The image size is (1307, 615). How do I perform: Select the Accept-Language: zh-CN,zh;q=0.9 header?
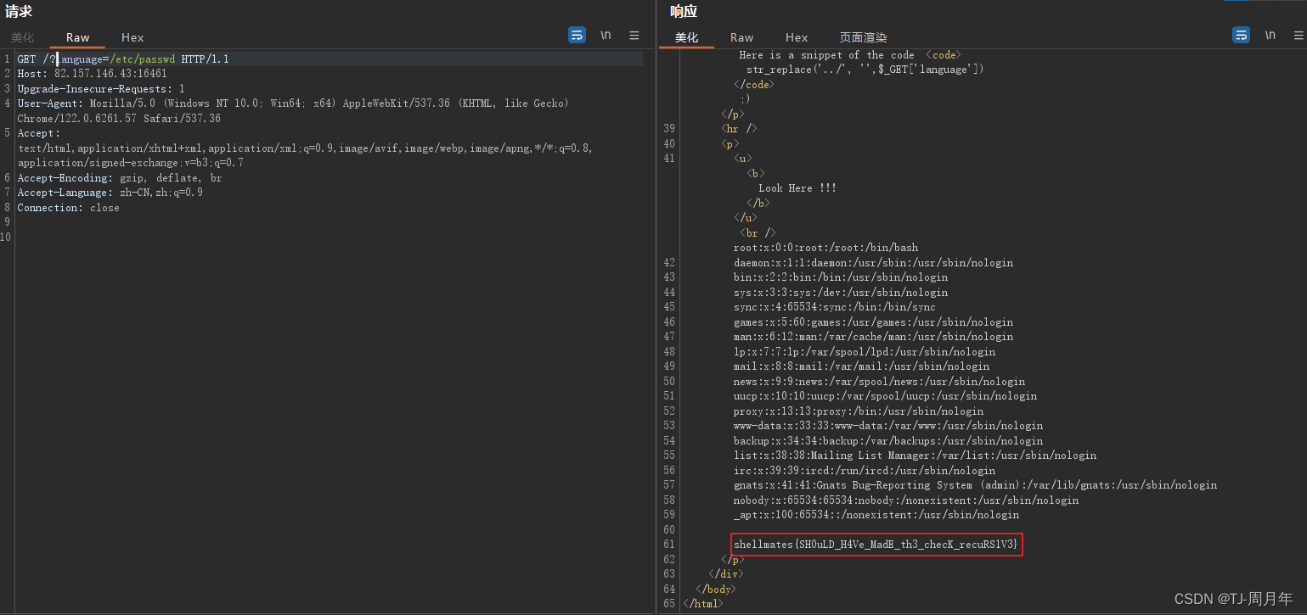pos(110,193)
